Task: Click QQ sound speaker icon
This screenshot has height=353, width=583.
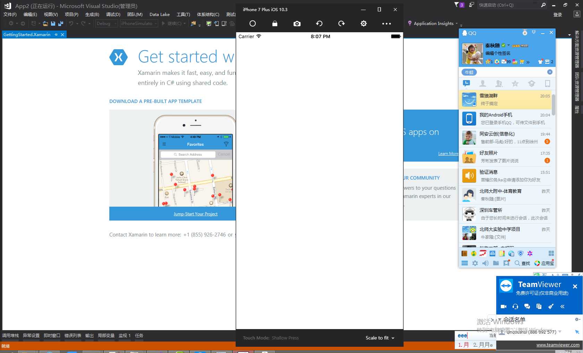Action: pos(485,263)
